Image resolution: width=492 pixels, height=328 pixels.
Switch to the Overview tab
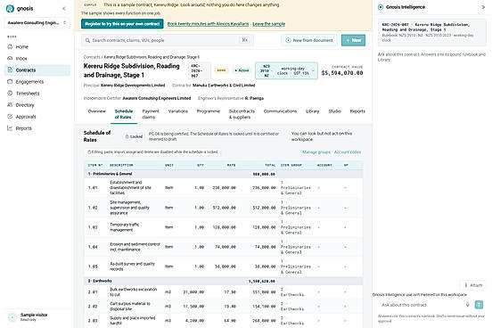tap(96, 111)
